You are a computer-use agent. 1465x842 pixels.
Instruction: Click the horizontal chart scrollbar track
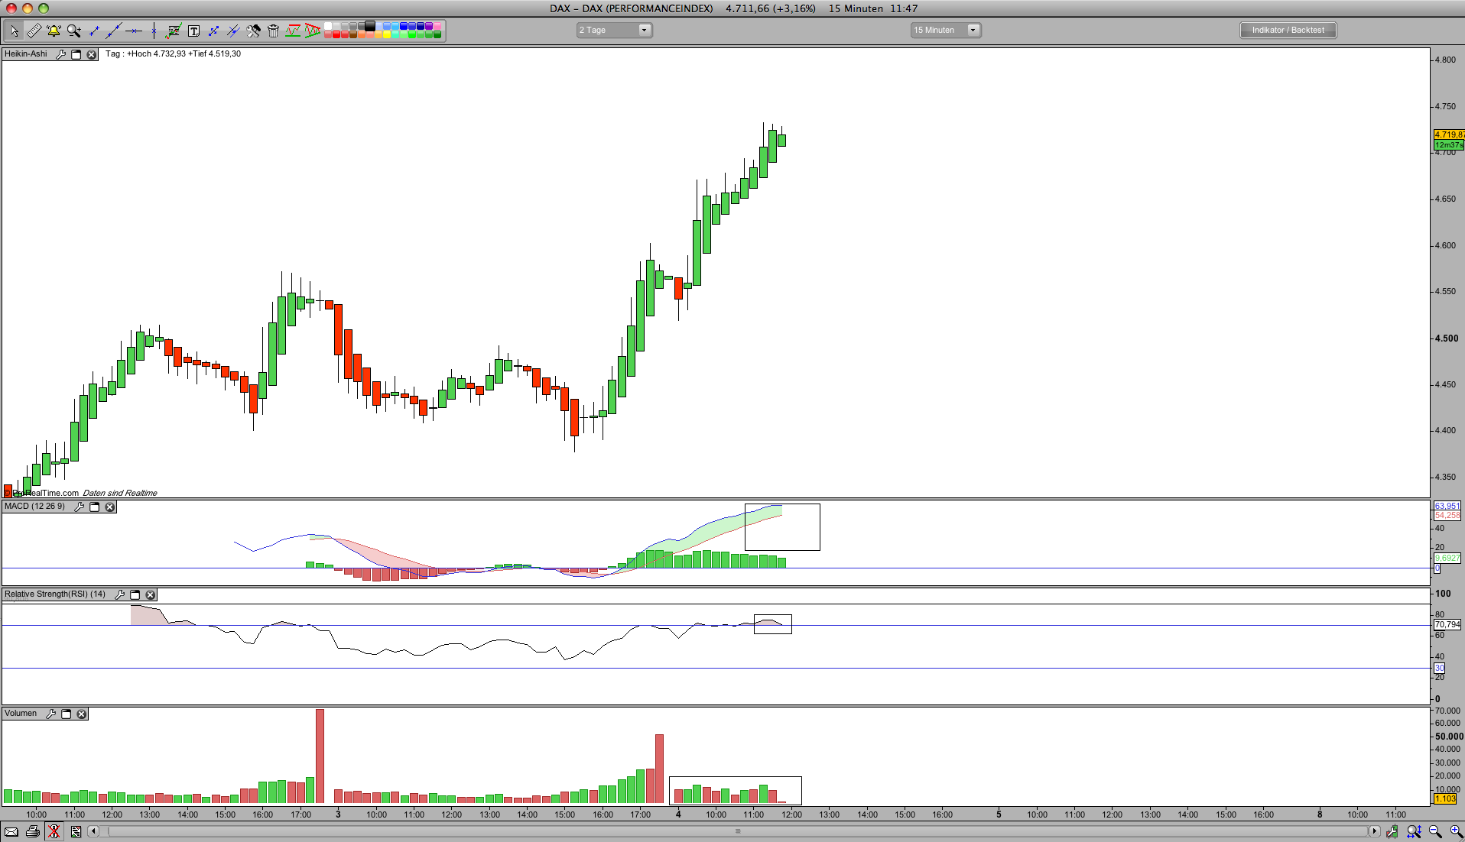coord(738,831)
